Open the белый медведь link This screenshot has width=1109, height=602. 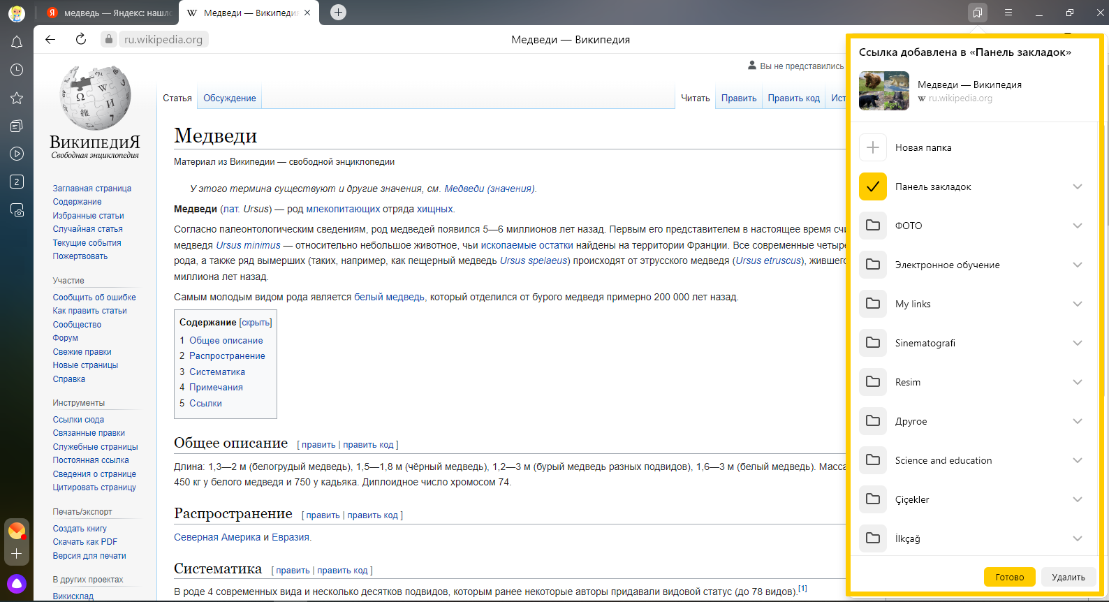389,297
